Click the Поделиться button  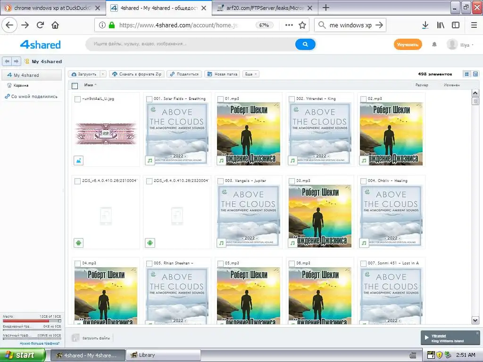pyautogui.click(x=184, y=74)
